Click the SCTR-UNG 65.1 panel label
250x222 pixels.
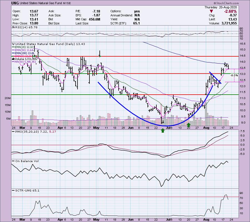pyautogui.click(x=27, y=190)
